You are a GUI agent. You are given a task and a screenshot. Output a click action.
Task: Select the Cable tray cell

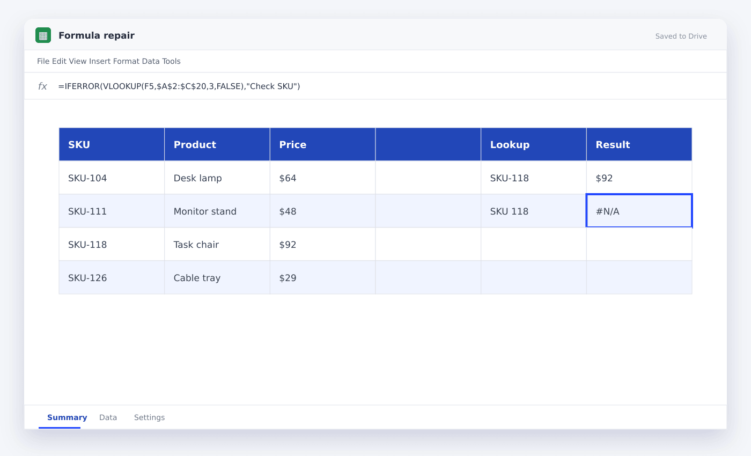pos(217,277)
